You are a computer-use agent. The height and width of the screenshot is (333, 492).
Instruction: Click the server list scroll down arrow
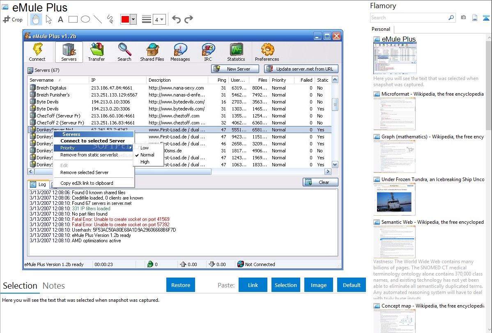[x=335, y=165]
